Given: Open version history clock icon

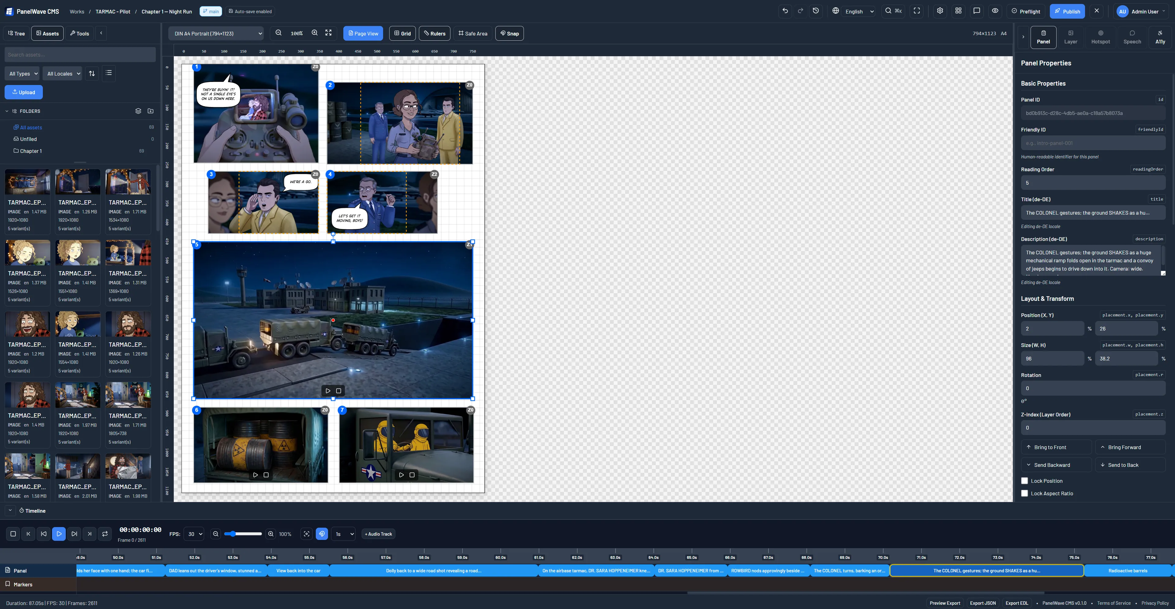Looking at the screenshot, I should (816, 11).
